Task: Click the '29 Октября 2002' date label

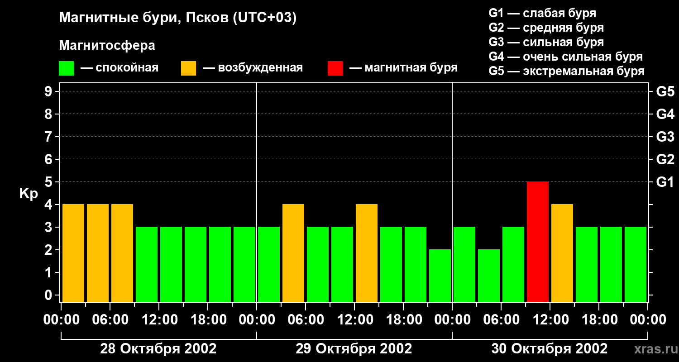Action: [354, 349]
